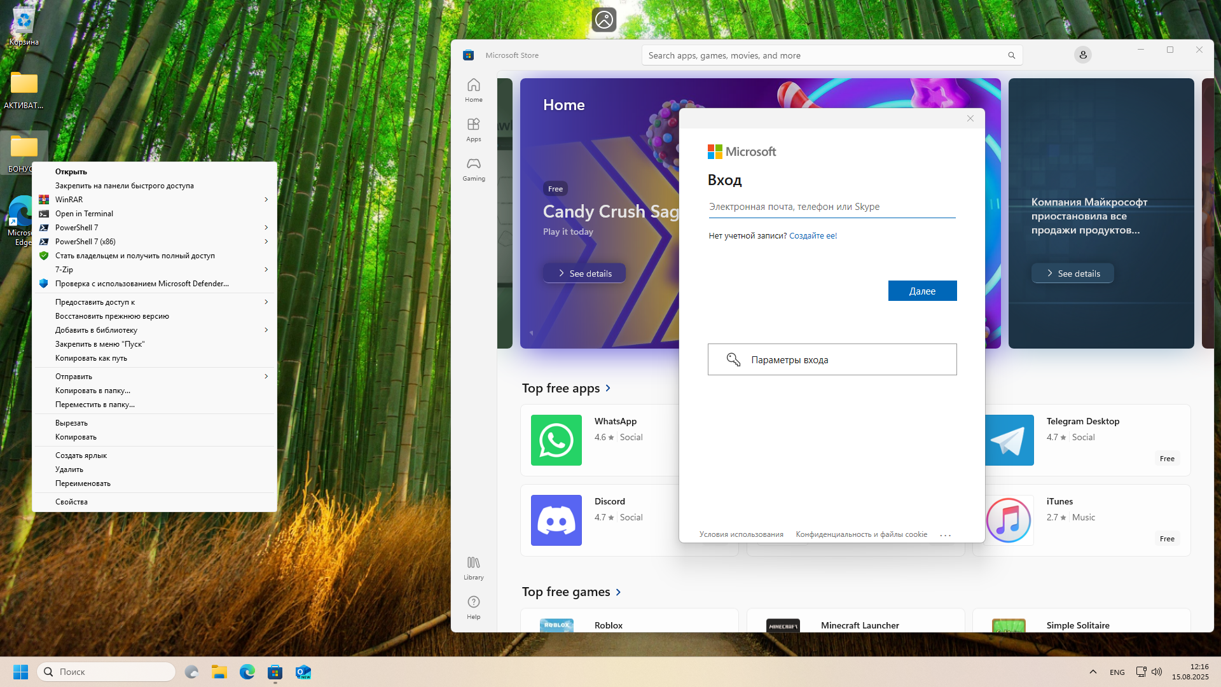Open Outlook from the taskbar

pos(303,672)
